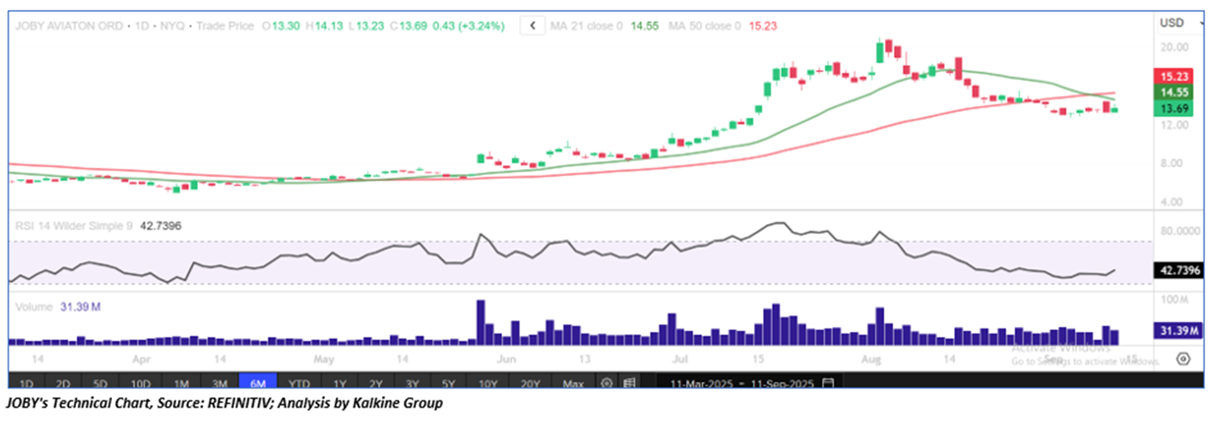Open chart settings gear at bottom right
1215x422 pixels.
1183,358
